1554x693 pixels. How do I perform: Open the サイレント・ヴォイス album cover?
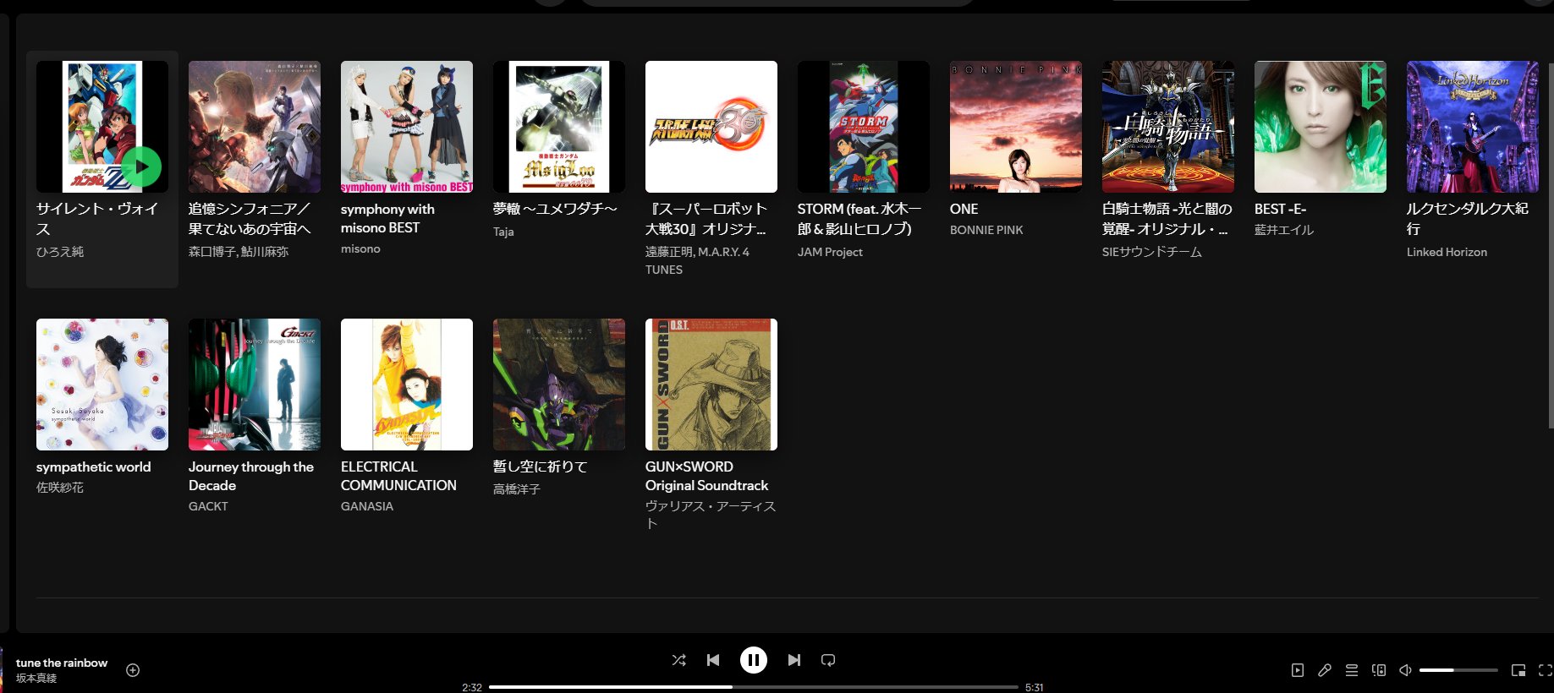[x=102, y=127]
